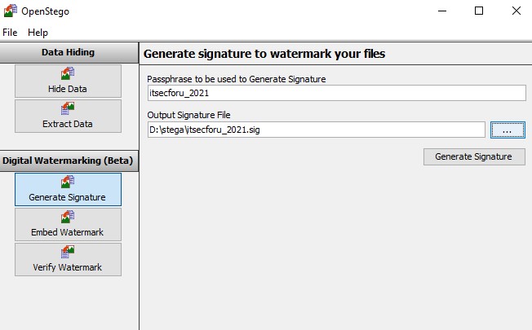Open the Help menu

tap(38, 33)
